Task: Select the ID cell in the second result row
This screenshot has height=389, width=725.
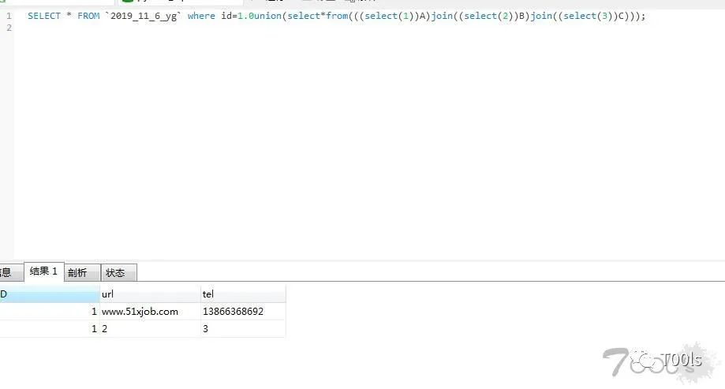Action: pyautogui.click(x=50, y=328)
